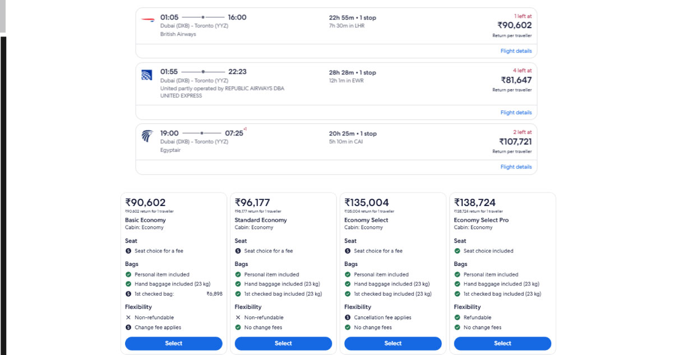The height and width of the screenshot is (355, 674).
Task: Click the check beside Refundable in Economy Select Pro
Action: (458, 317)
